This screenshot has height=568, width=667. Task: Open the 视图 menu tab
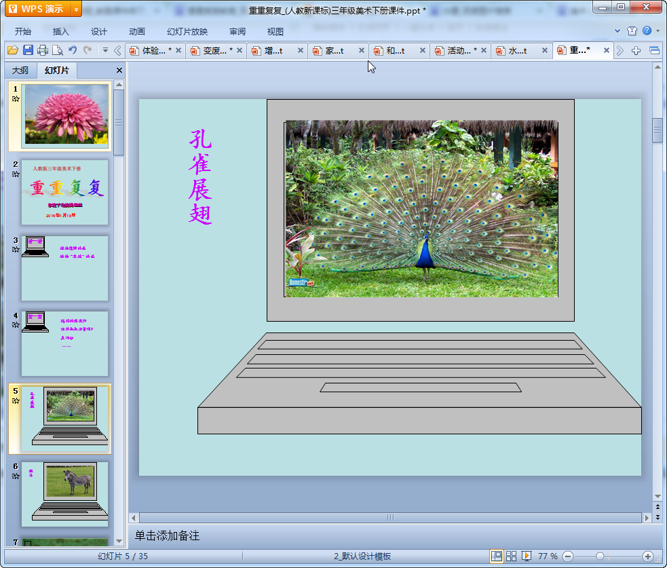coord(275,31)
